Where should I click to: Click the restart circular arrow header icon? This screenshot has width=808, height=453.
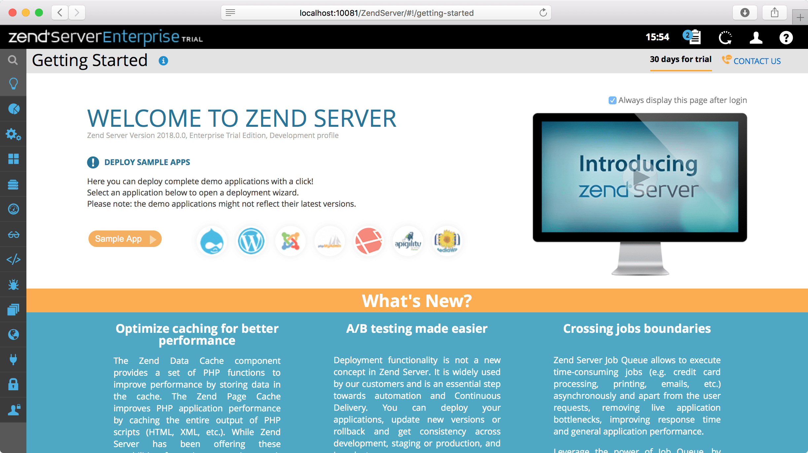pyautogui.click(x=725, y=38)
